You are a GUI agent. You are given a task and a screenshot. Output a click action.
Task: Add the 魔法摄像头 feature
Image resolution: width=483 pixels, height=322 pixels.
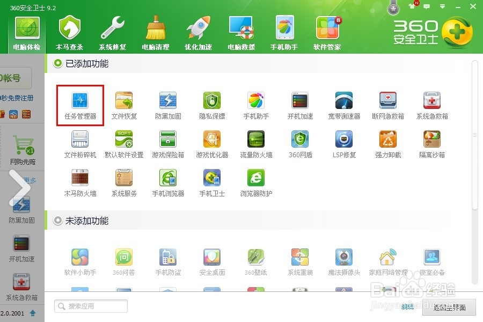coord(344,262)
